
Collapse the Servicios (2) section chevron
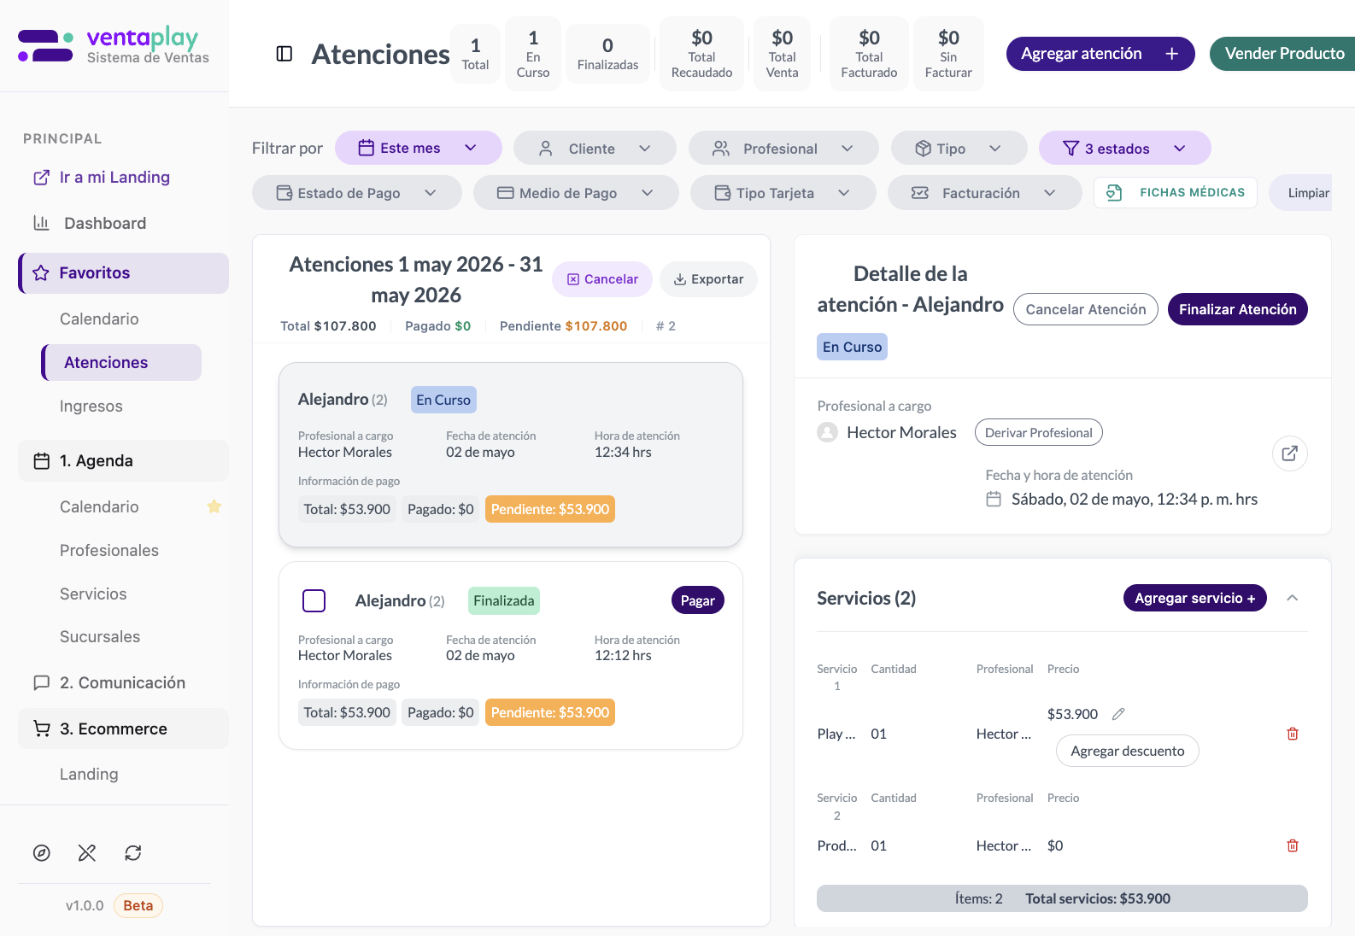pyautogui.click(x=1293, y=598)
